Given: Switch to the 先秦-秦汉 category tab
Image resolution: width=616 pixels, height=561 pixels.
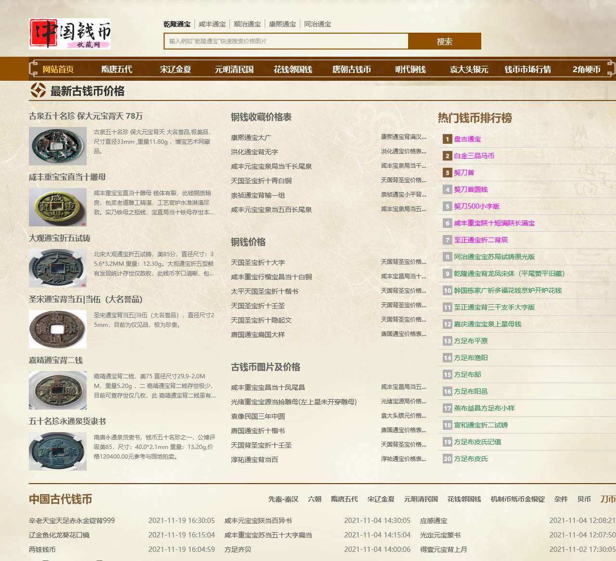Looking at the screenshot, I should coord(283,499).
